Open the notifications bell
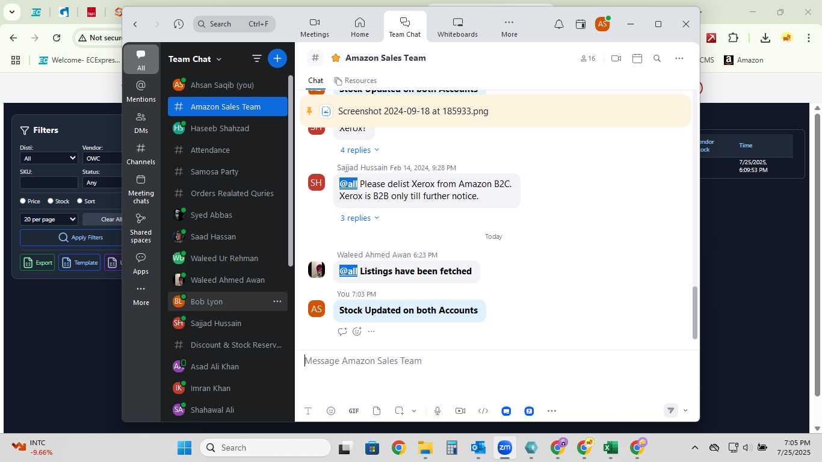The width and height of the screenshot is (822, 462). [x=559, y=24]
